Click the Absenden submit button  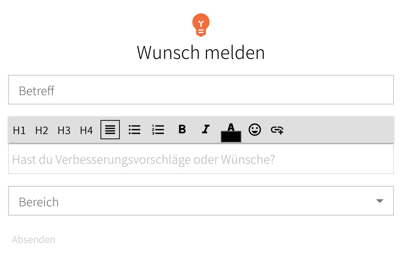[33, 240]
